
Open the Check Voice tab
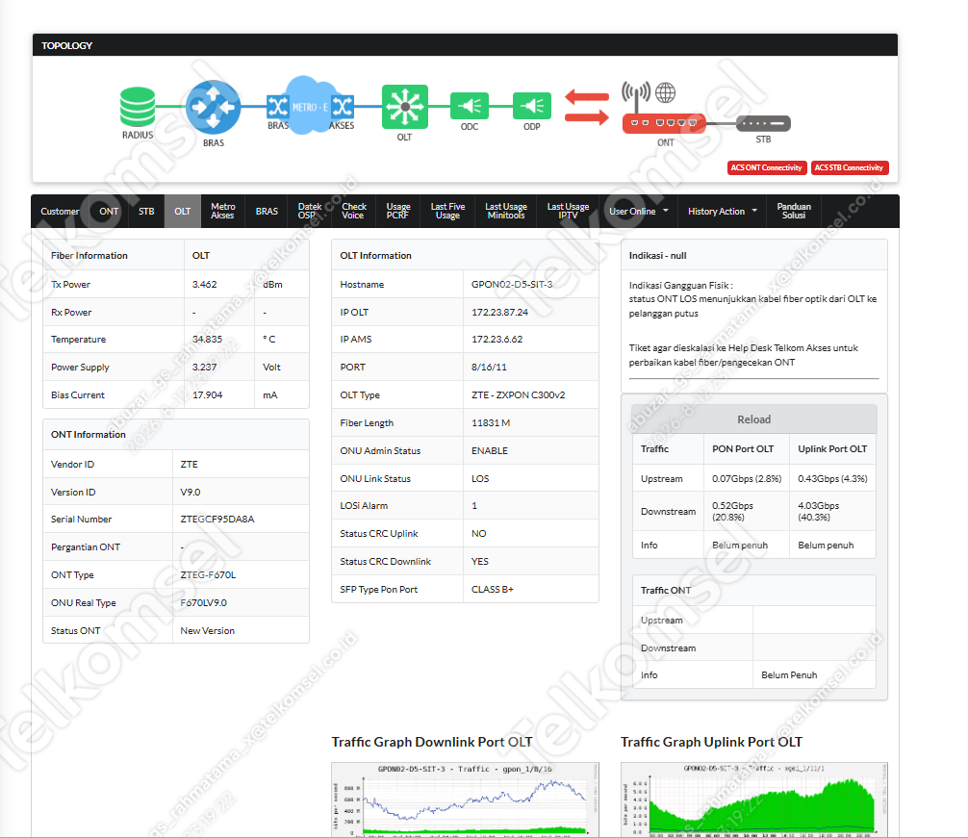pos(354,212)
